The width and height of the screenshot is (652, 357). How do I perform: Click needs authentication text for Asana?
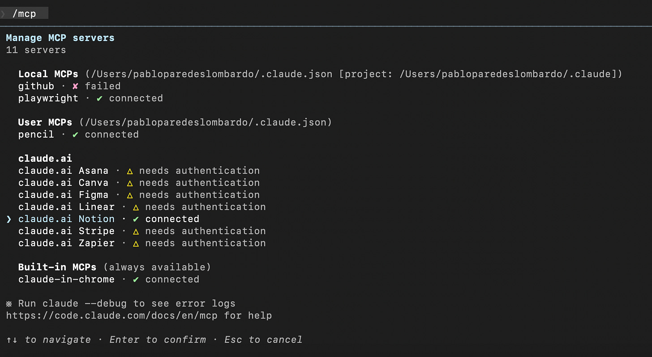point(199,170)
